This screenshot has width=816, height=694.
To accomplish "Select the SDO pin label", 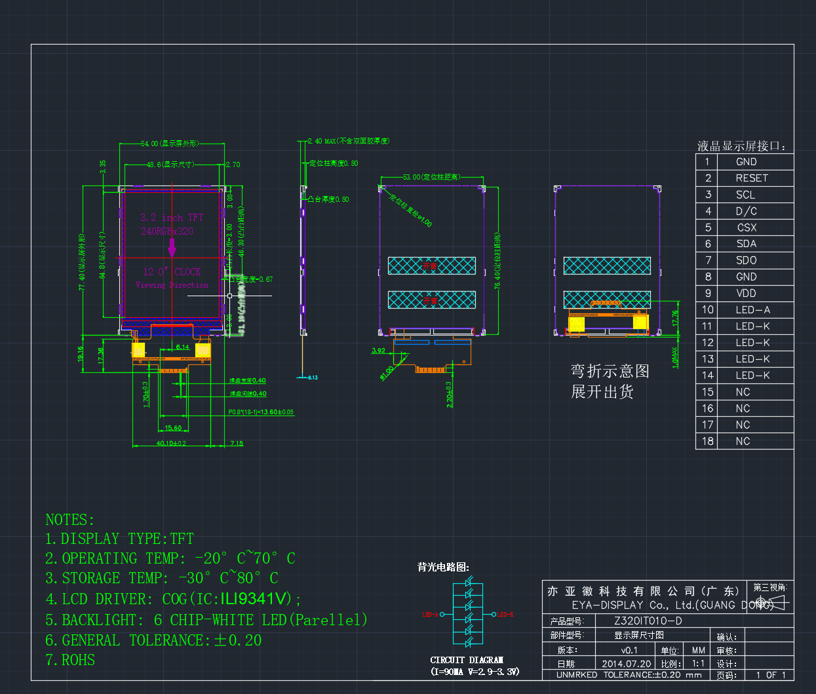I will pyautogui.click(x=746, y=260).
